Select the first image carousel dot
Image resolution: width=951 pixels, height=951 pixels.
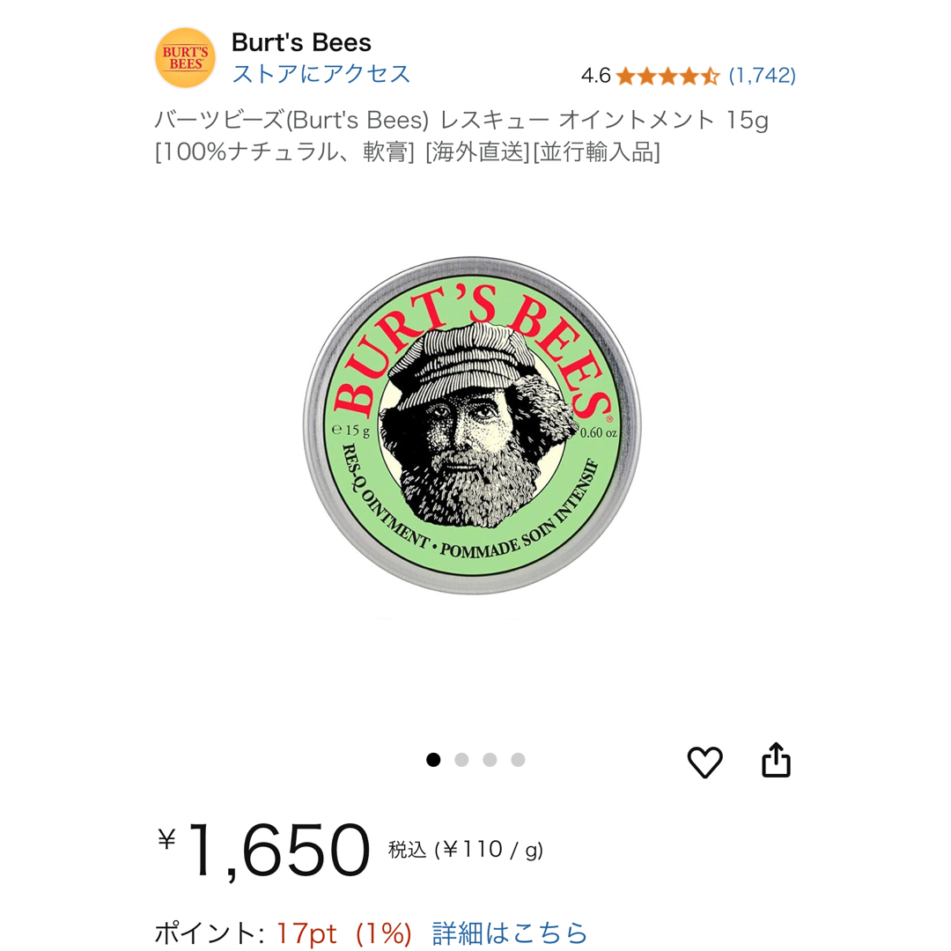[433, 759]
